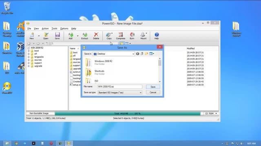
Task: Open the Tools menu
Action: click(x=54, y=29)
